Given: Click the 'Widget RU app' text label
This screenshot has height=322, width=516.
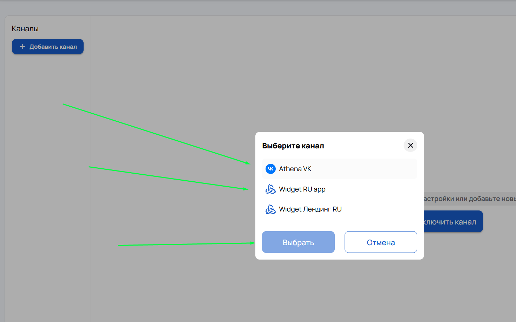Looking at the screenshot, I should 302,189.
